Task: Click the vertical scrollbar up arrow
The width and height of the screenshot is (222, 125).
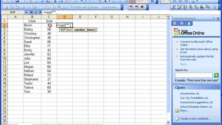Action: [x=168, y=18]
